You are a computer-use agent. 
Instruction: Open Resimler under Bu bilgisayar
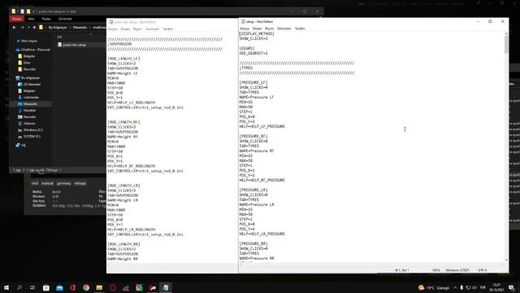(x=29, y=117)
